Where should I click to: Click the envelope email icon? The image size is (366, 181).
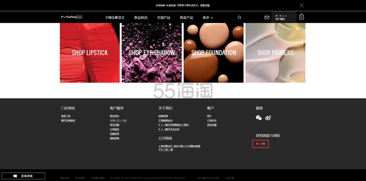click(x=267, y=17)
